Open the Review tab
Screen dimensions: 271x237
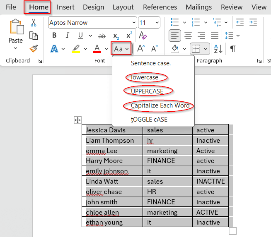click(x=232, y=7)
